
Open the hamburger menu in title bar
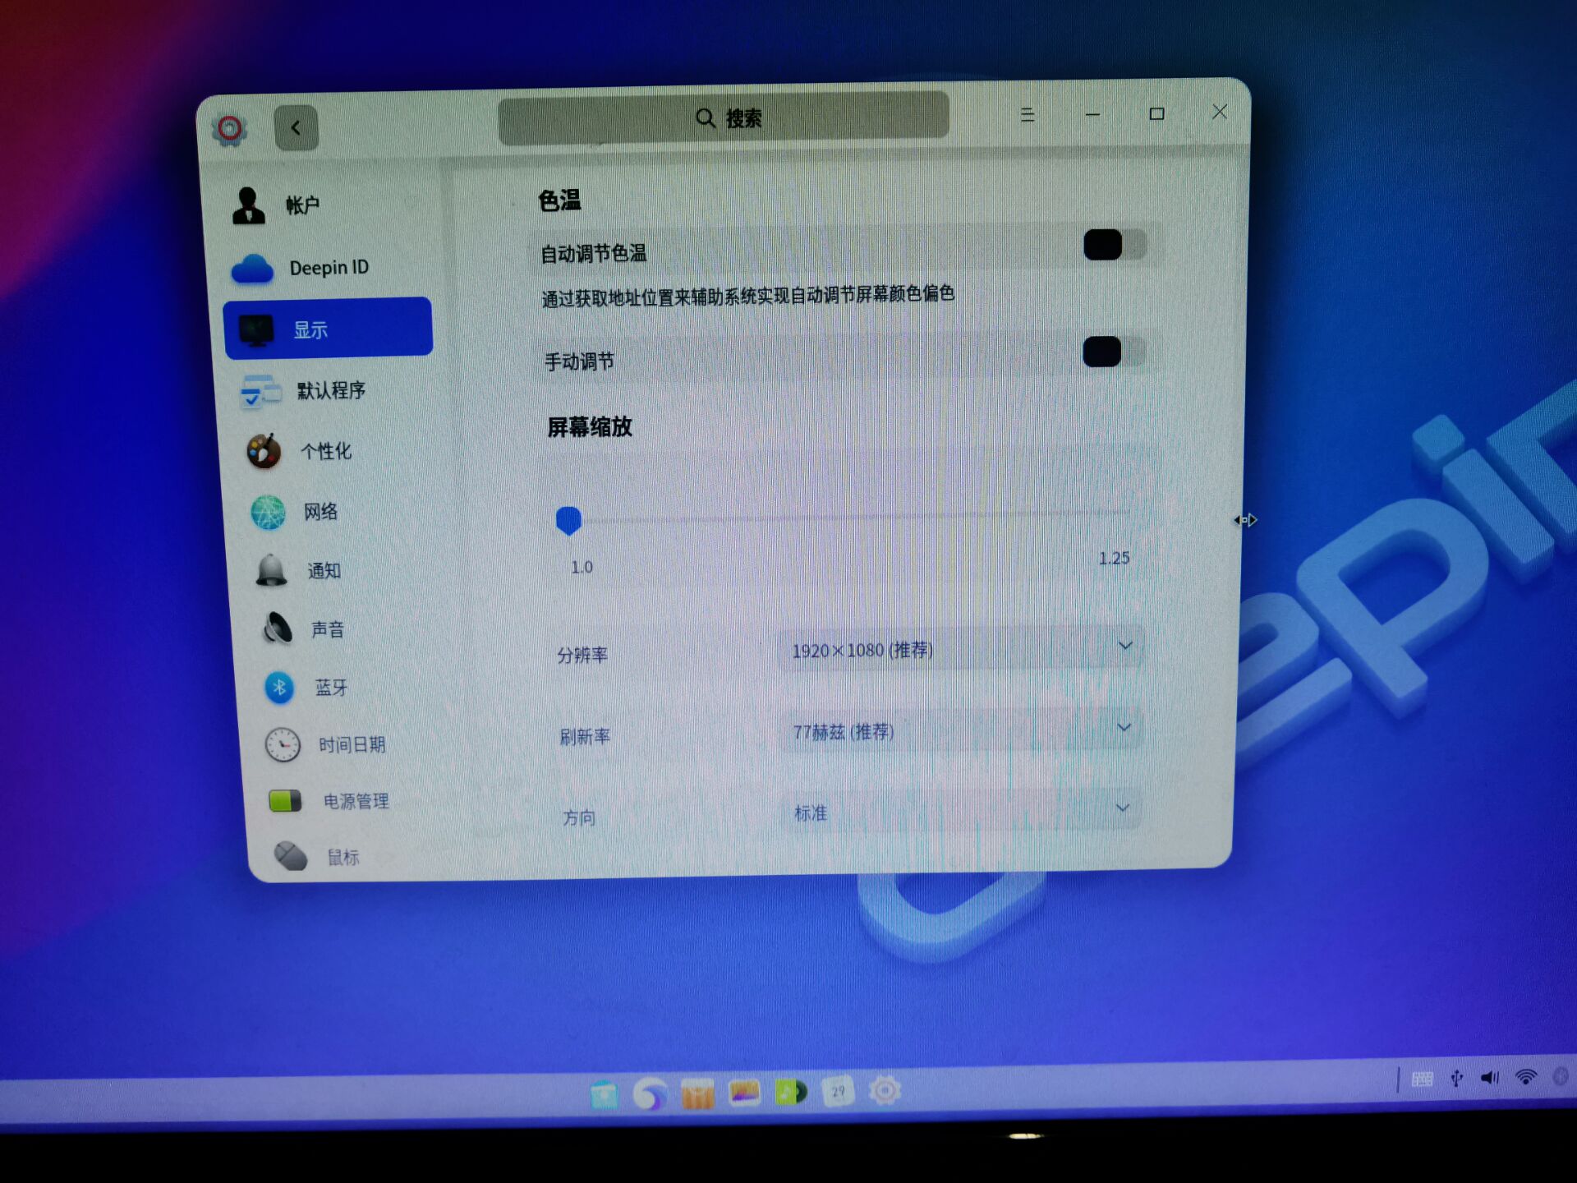[1027, 115]
